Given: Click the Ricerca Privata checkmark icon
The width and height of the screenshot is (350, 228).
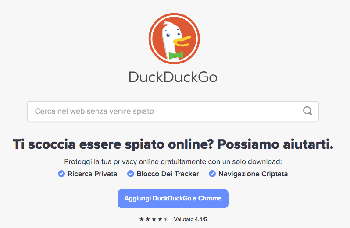Looking at the screenshot, I should pos(61,174).
